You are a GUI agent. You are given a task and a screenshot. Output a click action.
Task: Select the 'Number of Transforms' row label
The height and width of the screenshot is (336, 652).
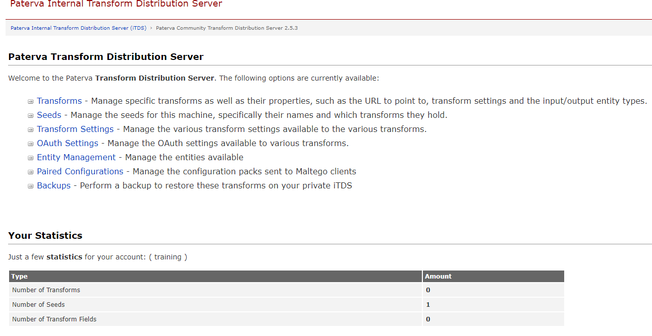46,290
